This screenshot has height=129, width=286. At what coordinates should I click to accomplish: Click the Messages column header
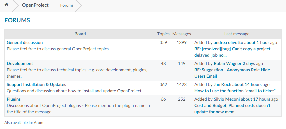point(182,34)
